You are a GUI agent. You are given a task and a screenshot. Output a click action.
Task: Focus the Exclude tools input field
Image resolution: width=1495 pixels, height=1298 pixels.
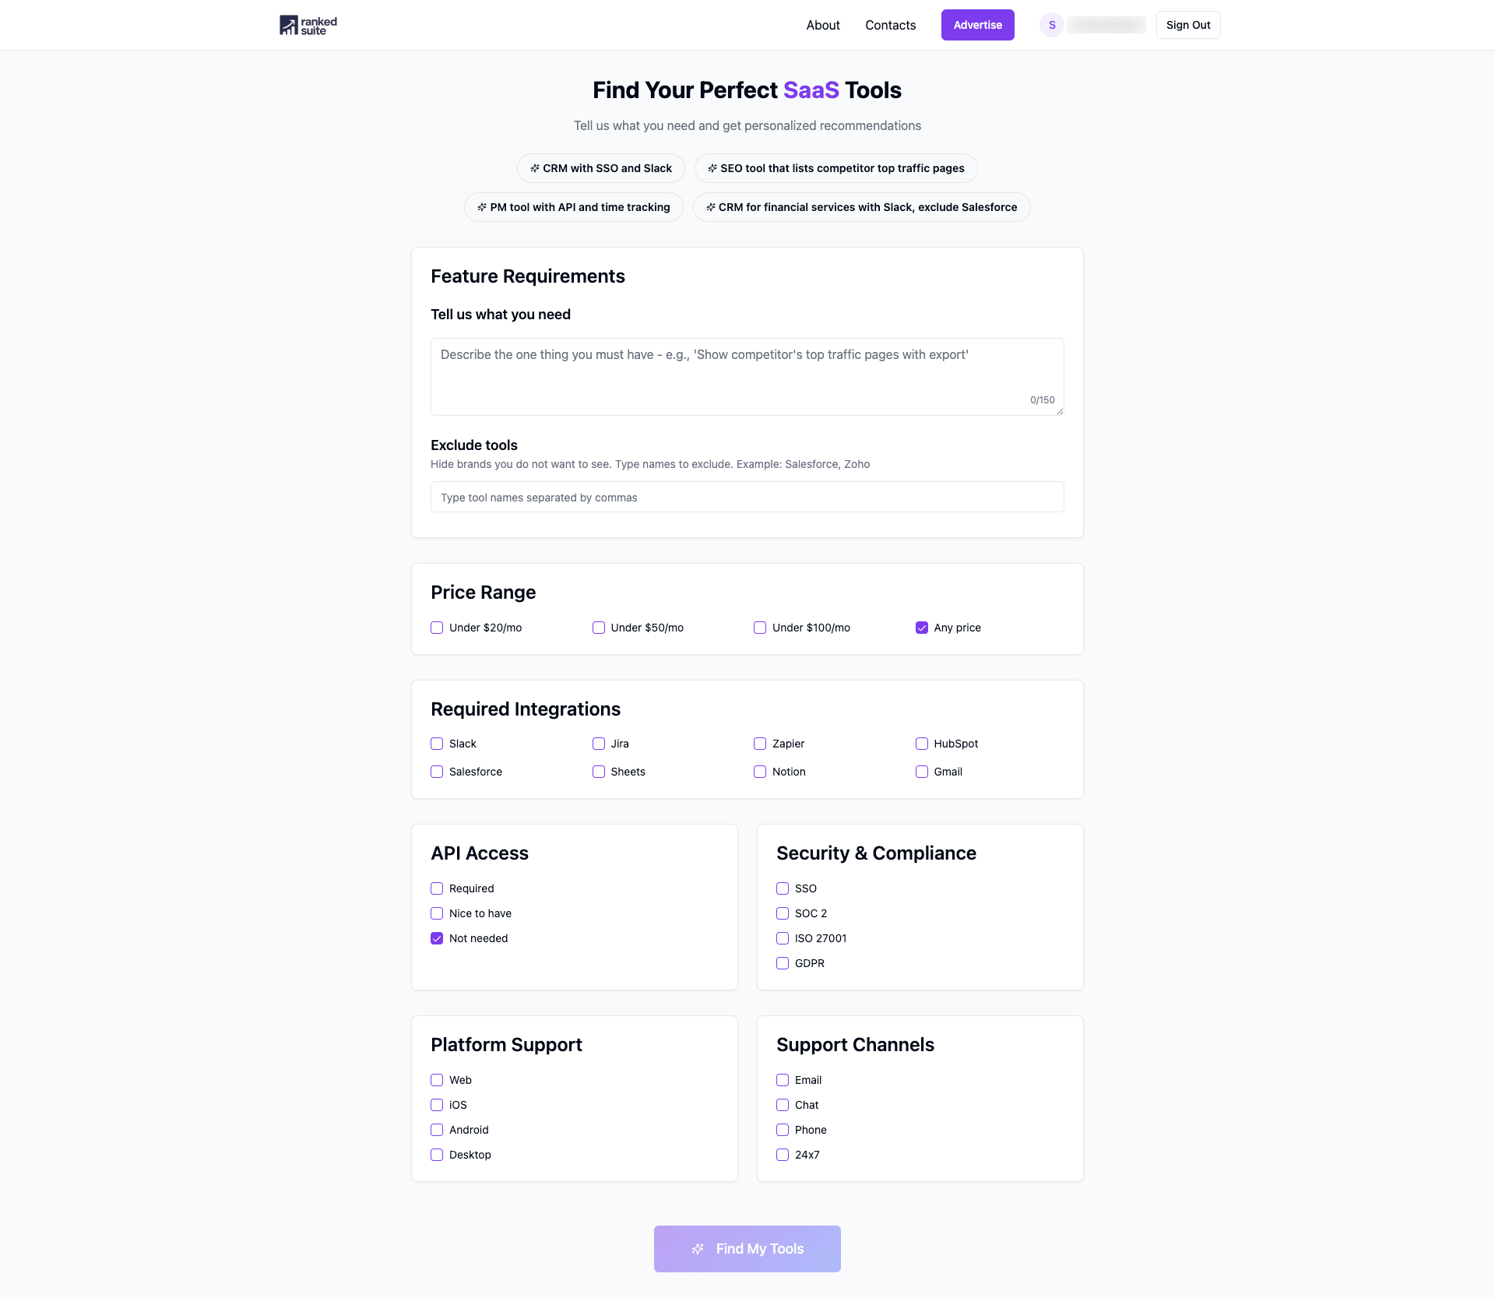click(747, 497)
